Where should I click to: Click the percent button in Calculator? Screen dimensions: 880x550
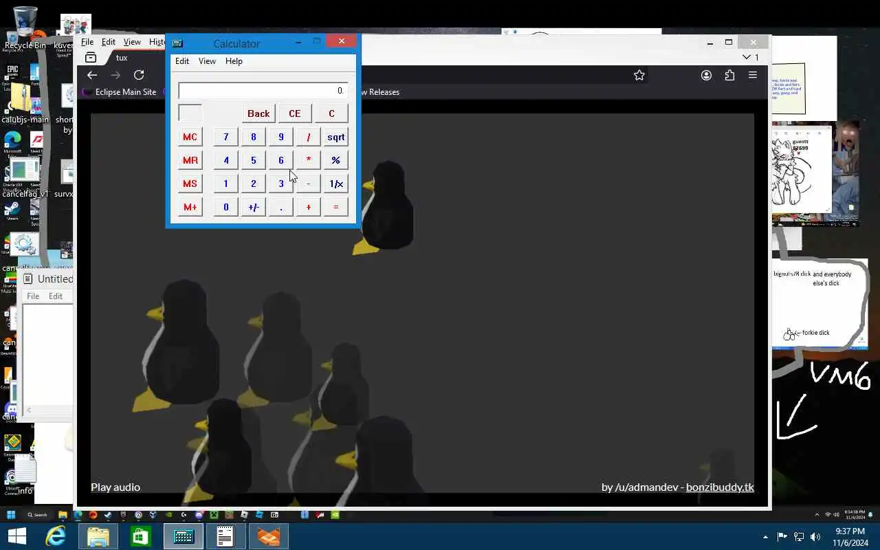tap(335, 160)
